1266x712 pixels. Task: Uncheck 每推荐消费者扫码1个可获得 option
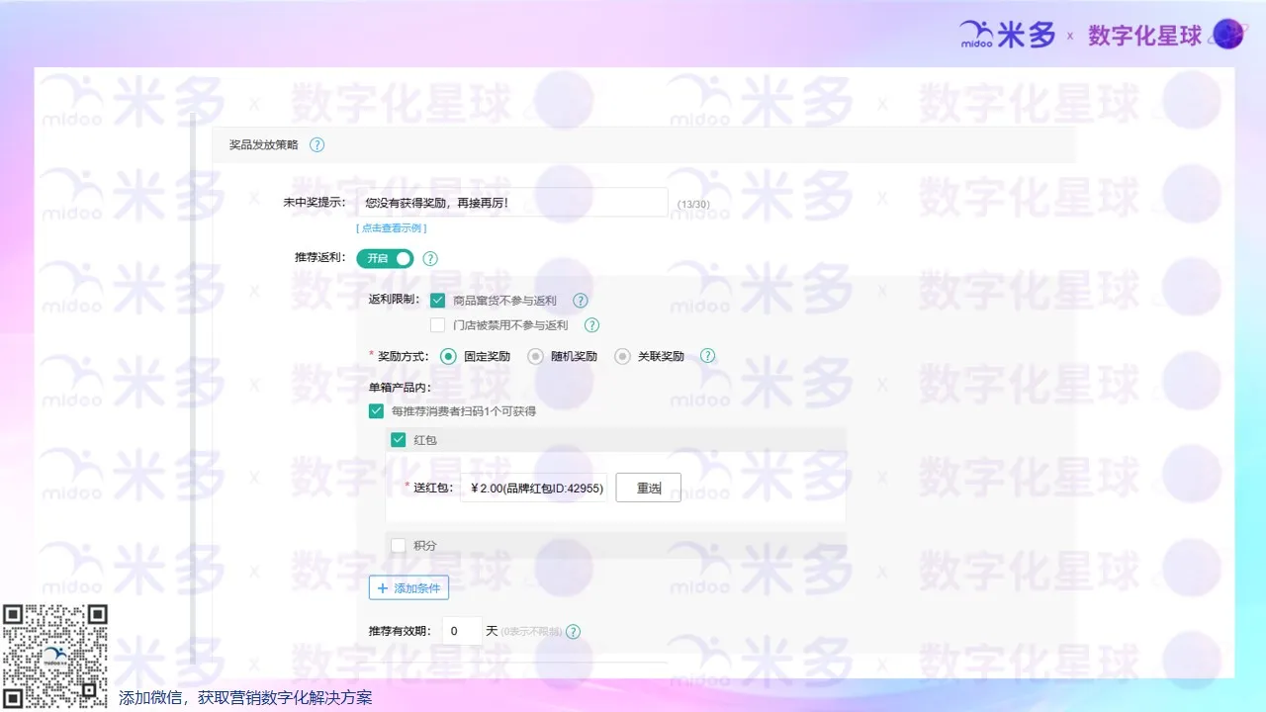click(376, 410)
